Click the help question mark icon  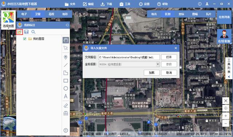(66, 130)
